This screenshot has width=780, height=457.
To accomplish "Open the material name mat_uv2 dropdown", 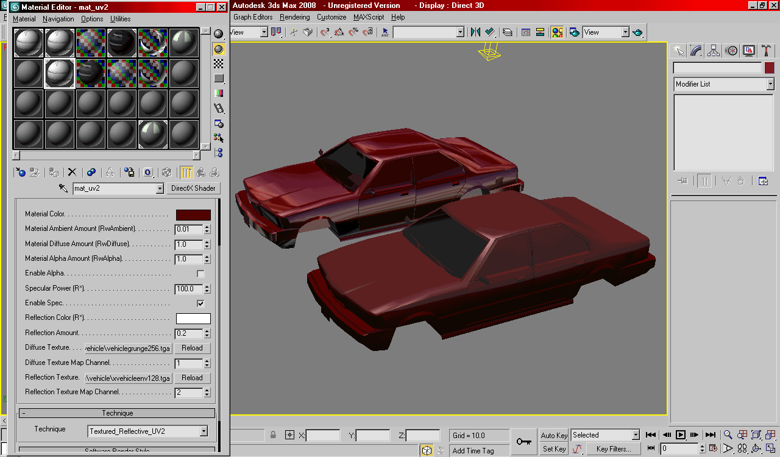I will (x=160, y=189).
